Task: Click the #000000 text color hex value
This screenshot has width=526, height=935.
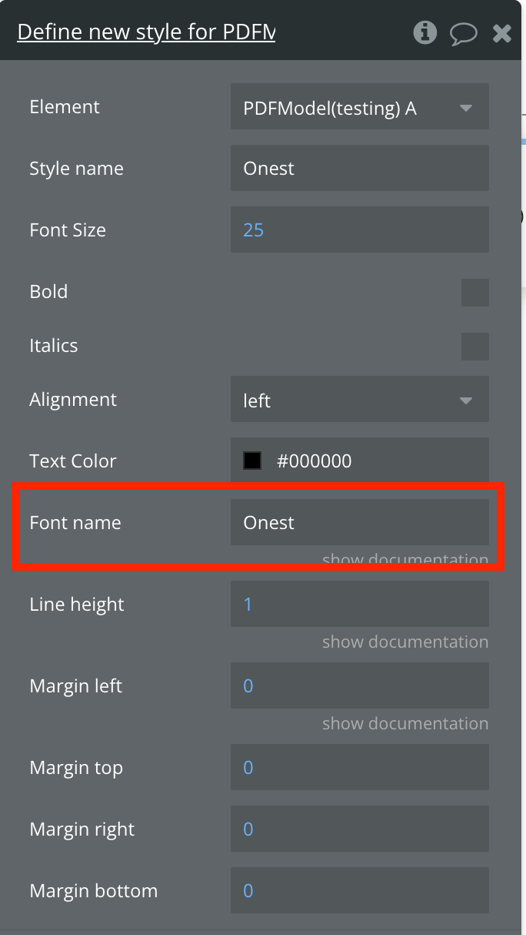Action: pos(314,461)
